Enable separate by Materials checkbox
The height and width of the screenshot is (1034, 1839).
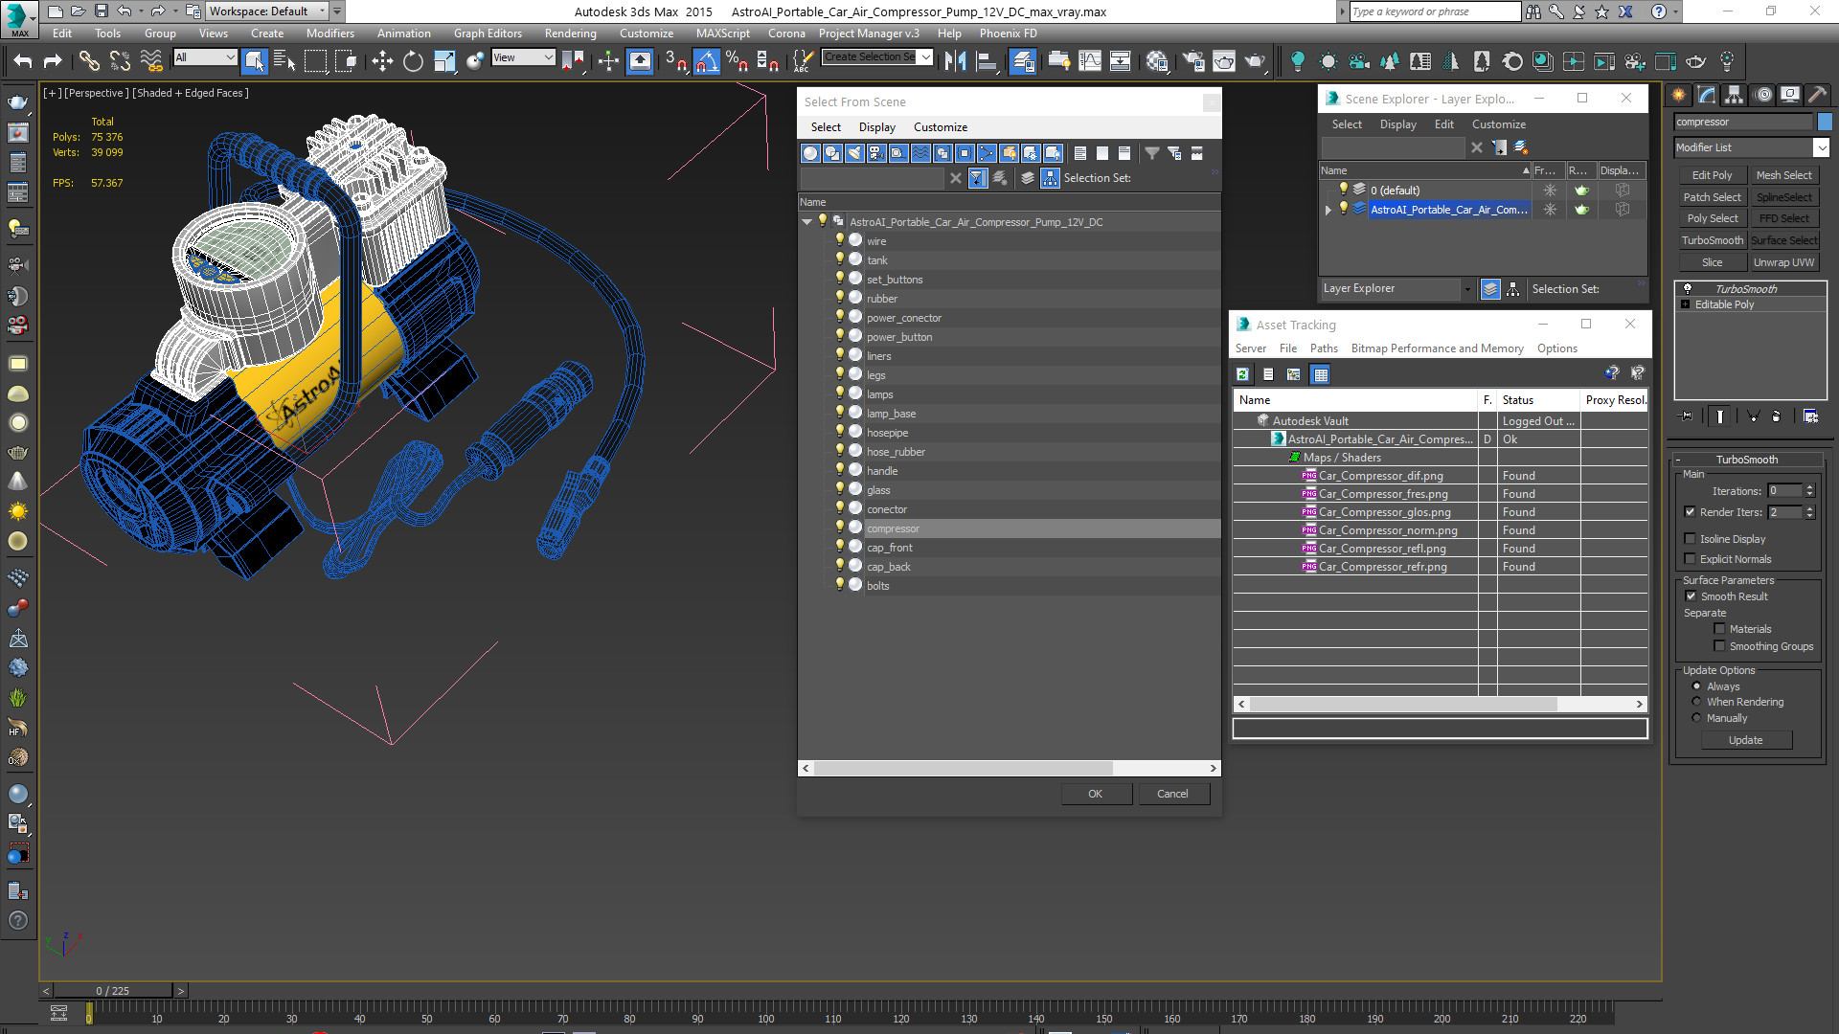coord(1719,629)
